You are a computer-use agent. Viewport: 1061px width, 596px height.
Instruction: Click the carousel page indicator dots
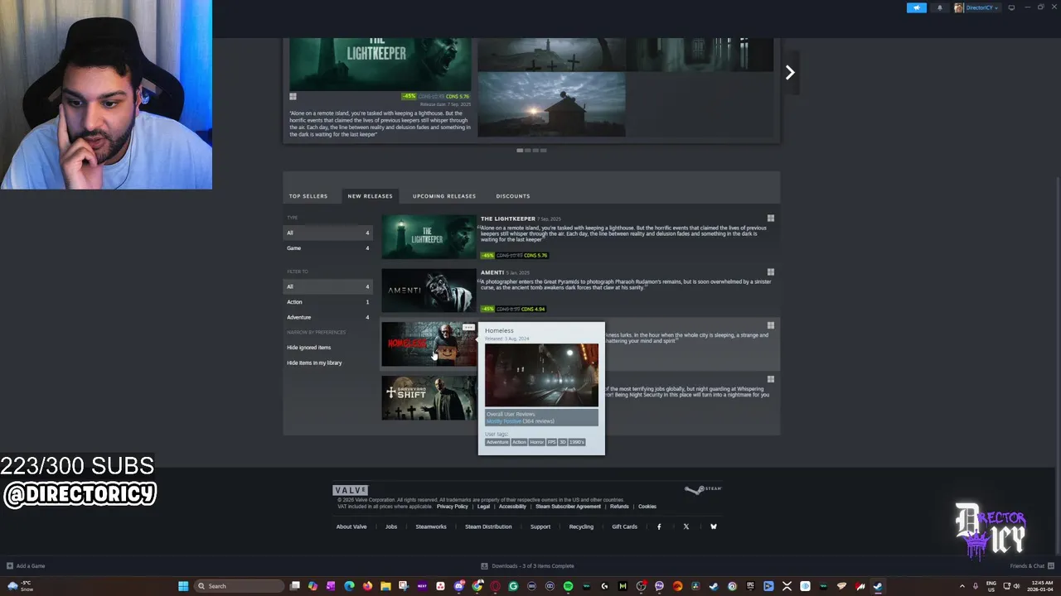(x=531, y=151)
